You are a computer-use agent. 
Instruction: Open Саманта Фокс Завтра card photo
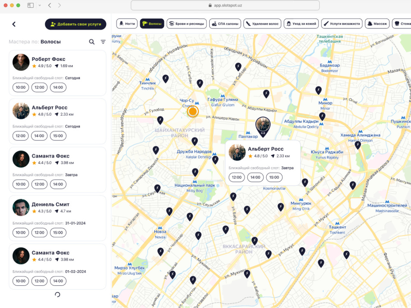point(21,159)
